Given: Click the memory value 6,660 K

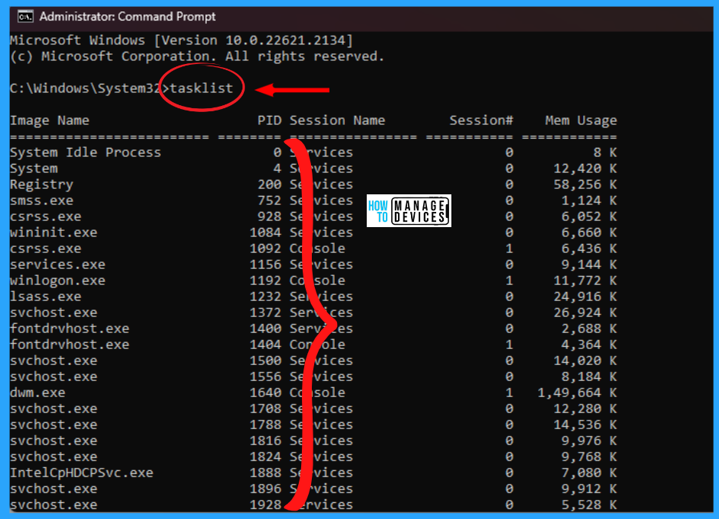Looking at the screenshot, I should click(589, 233).
